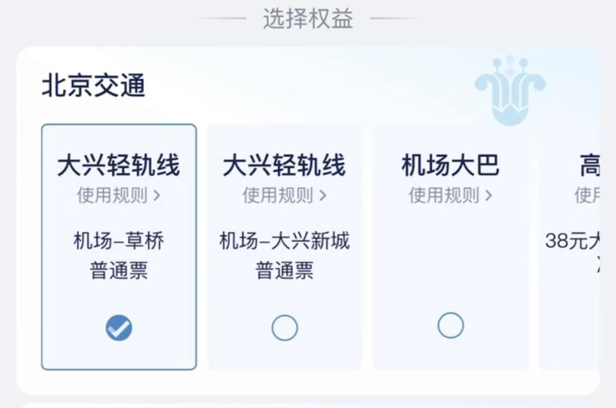
Task: Click the 选择权益 page title
Action: [x=308, y=19]
